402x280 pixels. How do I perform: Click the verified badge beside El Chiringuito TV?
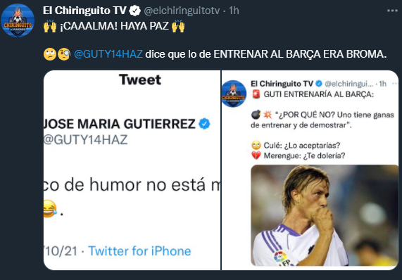click(135, 11)
